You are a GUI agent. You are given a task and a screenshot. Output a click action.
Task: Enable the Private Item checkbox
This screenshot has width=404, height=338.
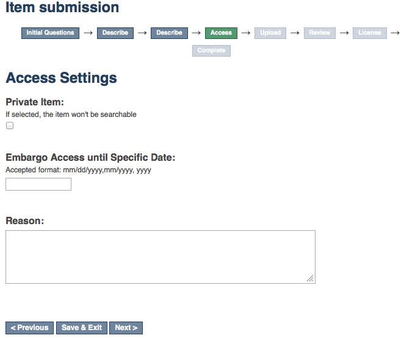[x=10, y=125]
